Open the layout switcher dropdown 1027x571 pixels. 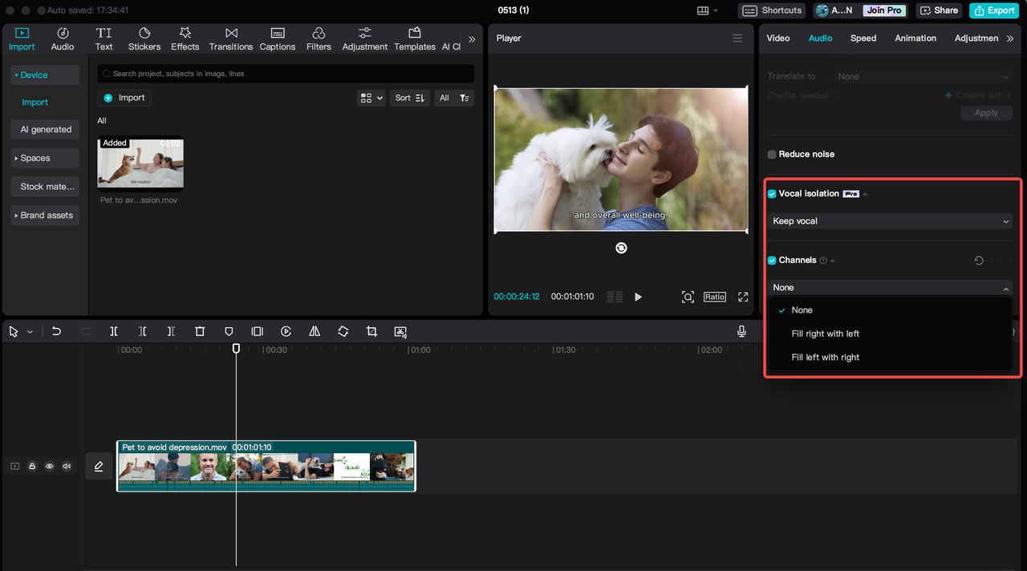pyautogui.click(x=708, y=10)
